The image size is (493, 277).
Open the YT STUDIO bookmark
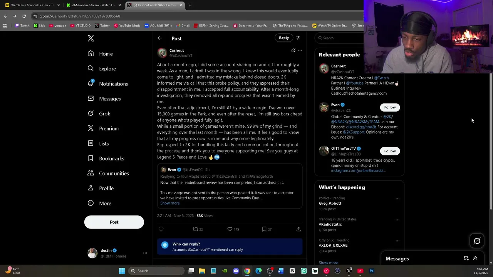(x=80, y=26)
